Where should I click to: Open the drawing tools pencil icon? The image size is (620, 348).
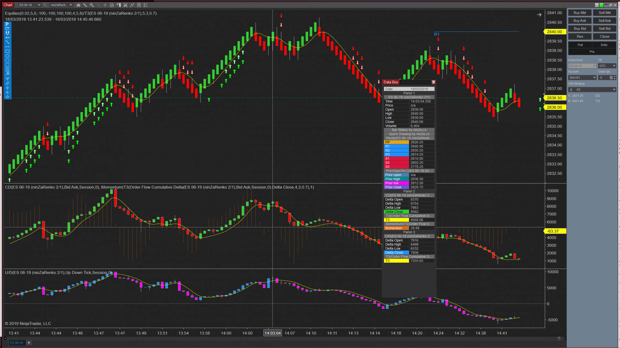[x=85, y=5]
